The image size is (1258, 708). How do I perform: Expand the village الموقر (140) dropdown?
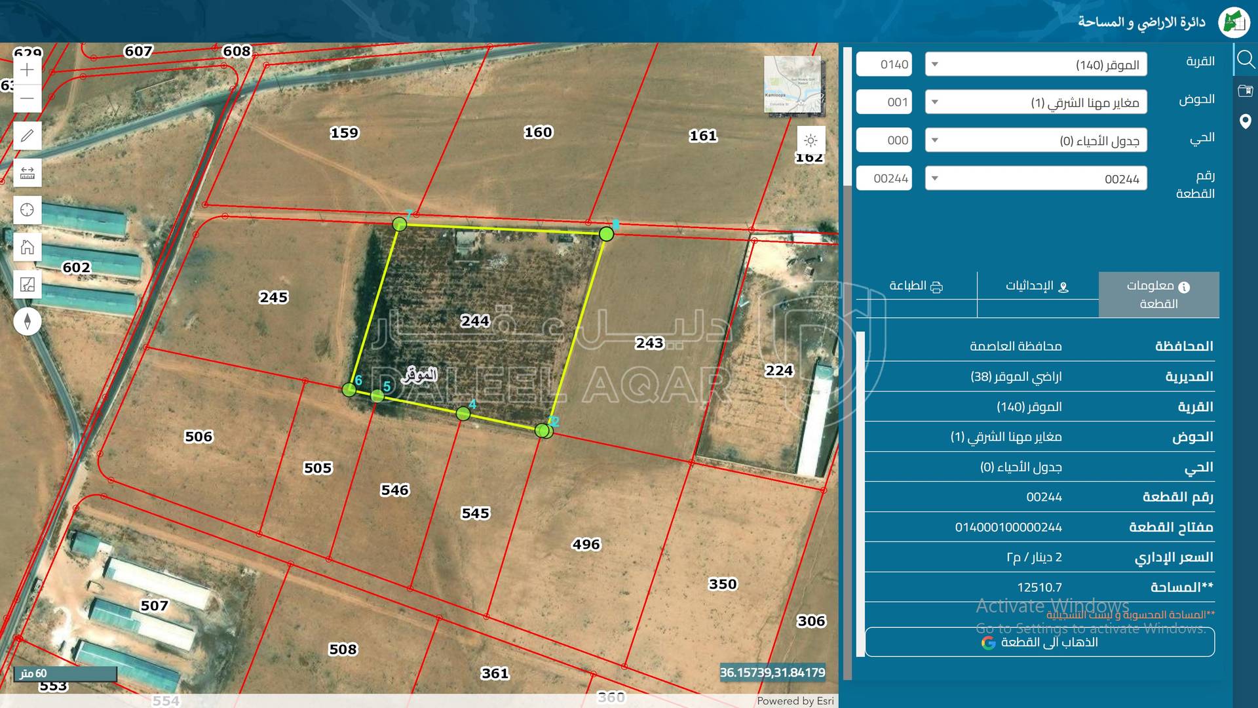[x=1035, y=64]
